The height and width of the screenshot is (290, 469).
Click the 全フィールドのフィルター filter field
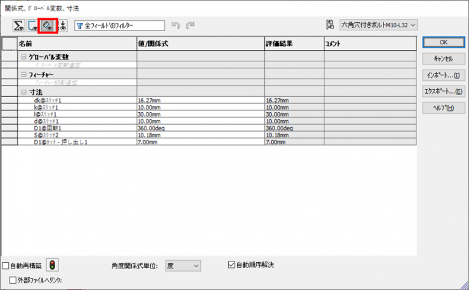point(119,25)
